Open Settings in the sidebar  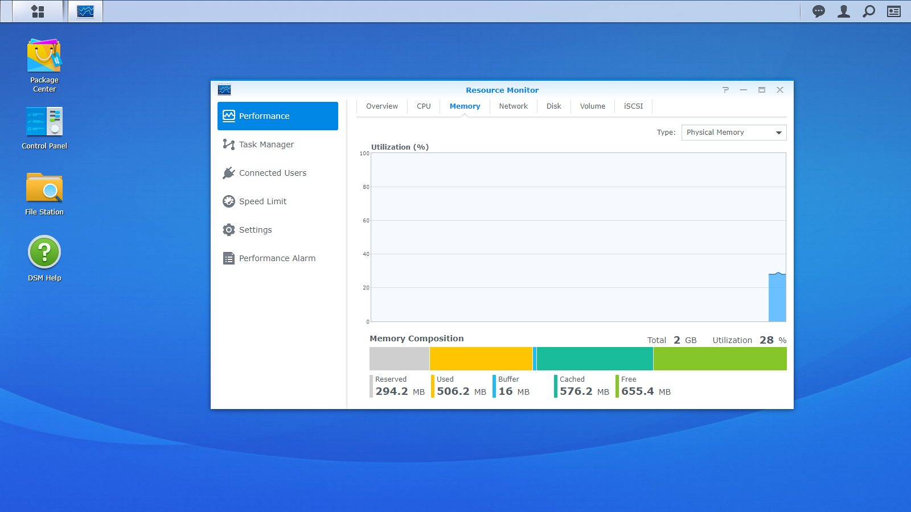point(278,230)
